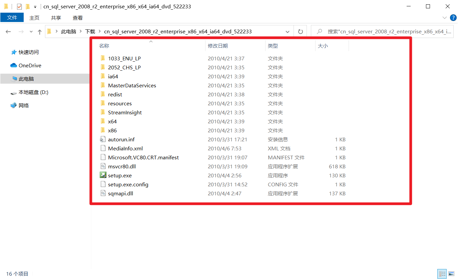Viewport: 458px width, 279px height.
Task: Click the setup.exe application icon
Action: 103,175
